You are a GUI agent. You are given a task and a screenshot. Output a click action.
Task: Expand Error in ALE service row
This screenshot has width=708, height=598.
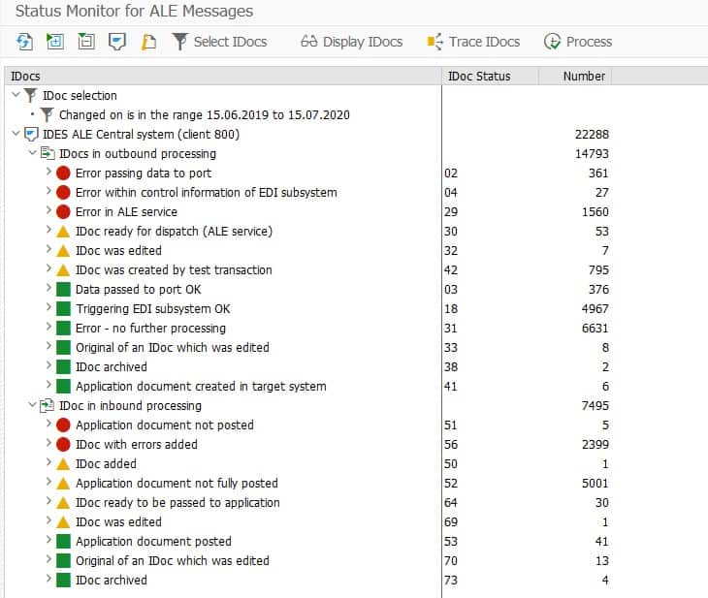pos(48,210)
